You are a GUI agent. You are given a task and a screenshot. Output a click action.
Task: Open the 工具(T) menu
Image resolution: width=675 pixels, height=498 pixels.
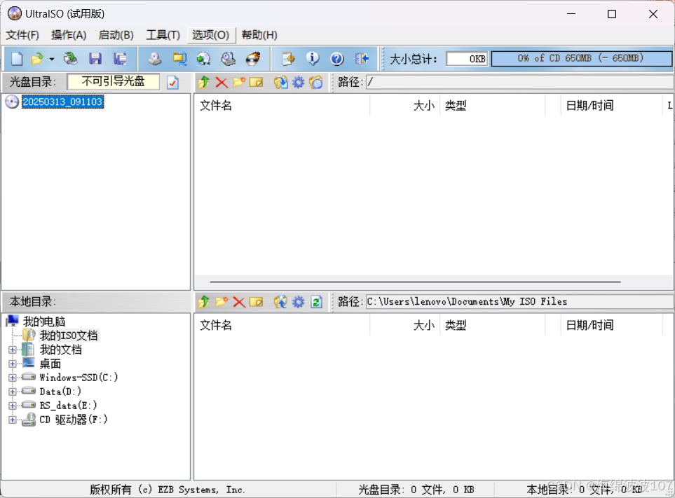163,35
